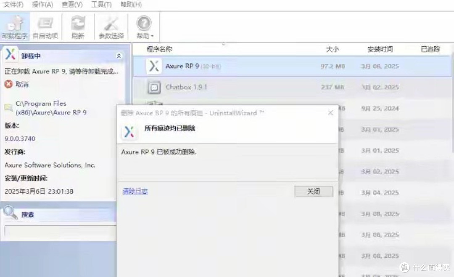Image resolution: width=454 pixels, height=277 pixels.
Task: Click the 清除日志 link
Action: 135,191
